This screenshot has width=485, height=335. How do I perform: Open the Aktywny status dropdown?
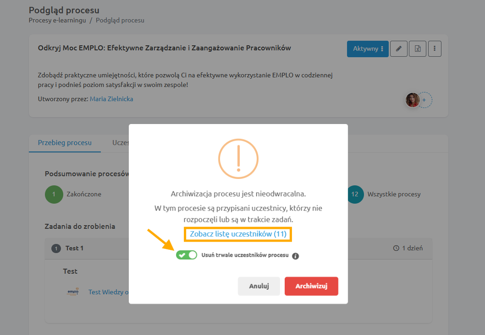click(368, 49)
